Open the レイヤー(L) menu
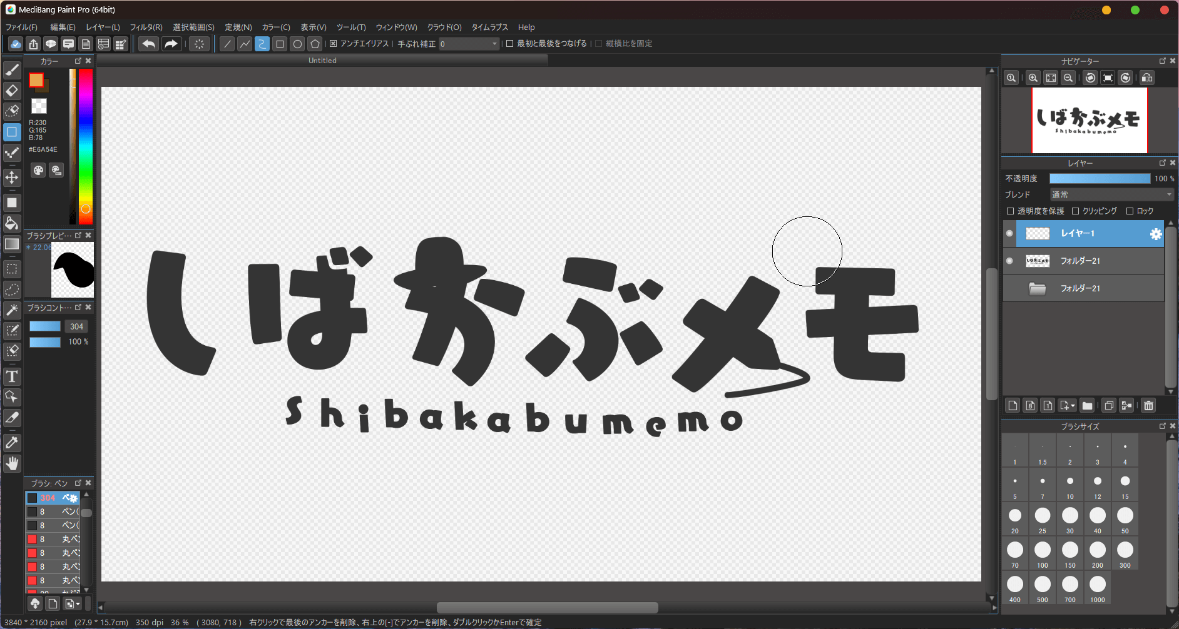Image resolution: width=1179 pixels, height=629 pixels. [103, 28]
